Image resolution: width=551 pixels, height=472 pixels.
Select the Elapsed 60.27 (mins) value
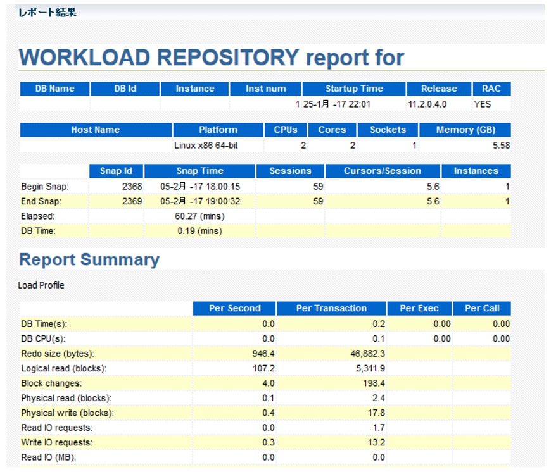(x=200, y=216)
